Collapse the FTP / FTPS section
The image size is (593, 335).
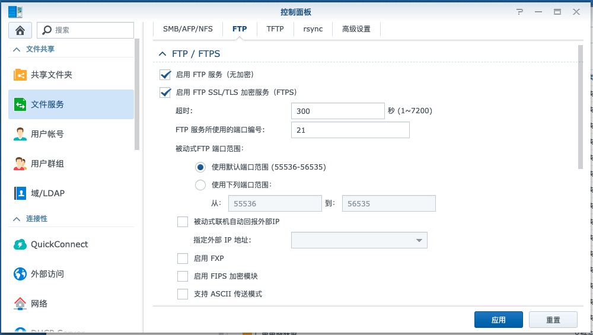click(162, 54)
